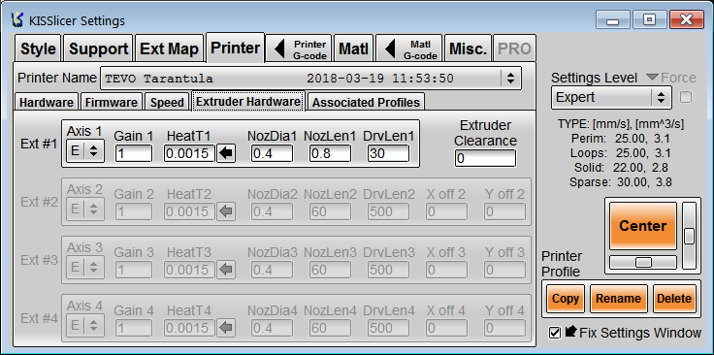Click the 'Sparse: 30.00, 3.8' readout
The width and height of the screenshot is (714, 355).
621,182
